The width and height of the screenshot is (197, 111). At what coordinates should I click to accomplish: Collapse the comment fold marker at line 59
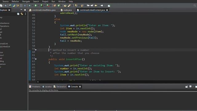point(36,50)
